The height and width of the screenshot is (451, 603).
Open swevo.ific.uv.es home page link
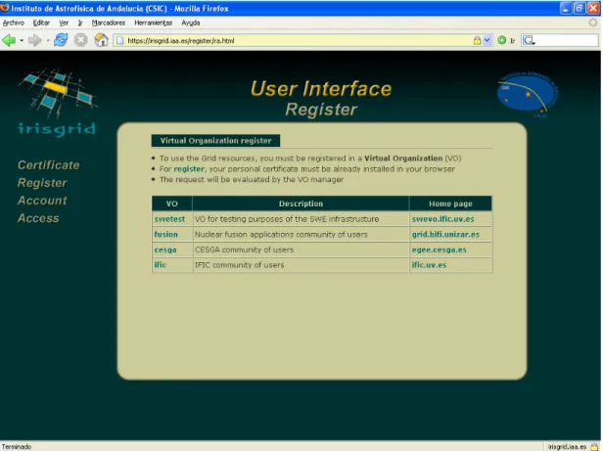tap(443, 219)
